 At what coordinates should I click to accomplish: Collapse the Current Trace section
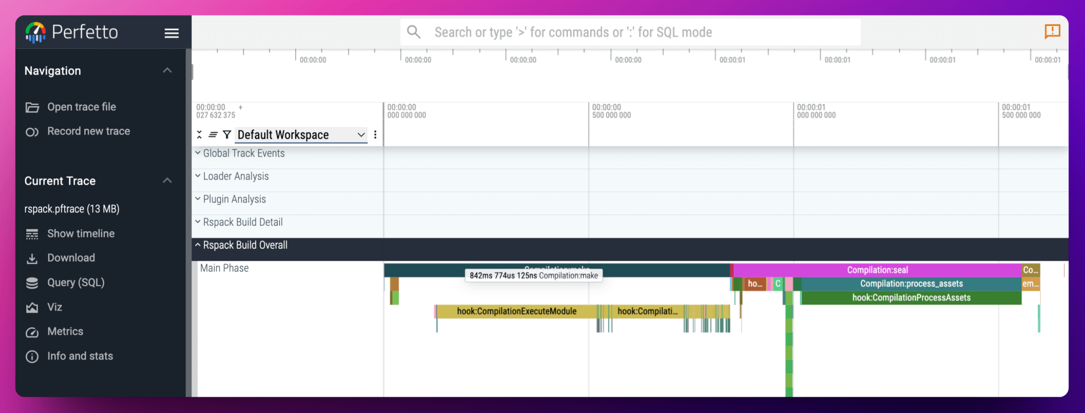point(167,181)
